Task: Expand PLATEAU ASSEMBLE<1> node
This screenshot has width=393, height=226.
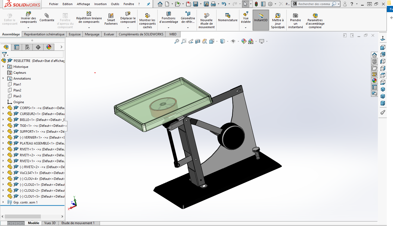Action: [3, 143]
